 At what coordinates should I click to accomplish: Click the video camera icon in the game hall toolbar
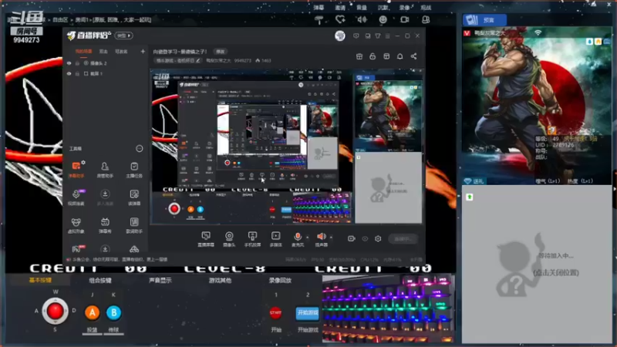coord(404,19)
